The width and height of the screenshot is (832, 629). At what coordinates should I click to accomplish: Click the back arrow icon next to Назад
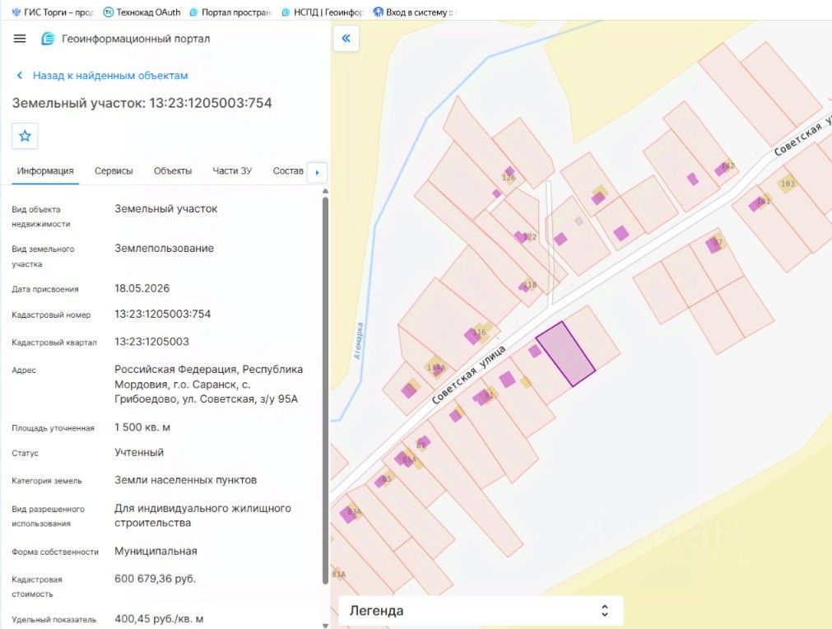[x=20, y=76]
